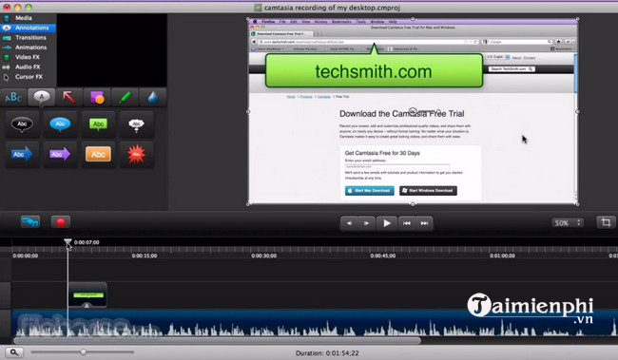Step forward one frame

coord(367,223)
